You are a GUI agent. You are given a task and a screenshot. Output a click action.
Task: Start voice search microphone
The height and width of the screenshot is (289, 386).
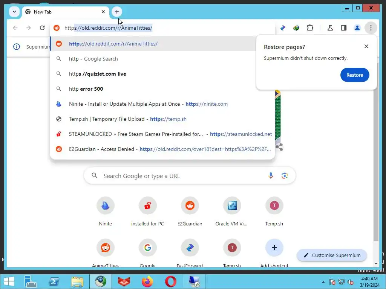point(271,175)
